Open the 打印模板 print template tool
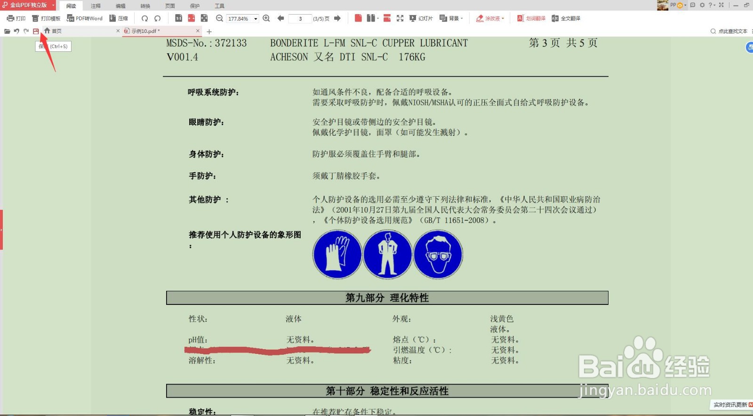Image resolution: width=753 pixels, height=416 pixels. pyautogui.click(x=46, y=18)
